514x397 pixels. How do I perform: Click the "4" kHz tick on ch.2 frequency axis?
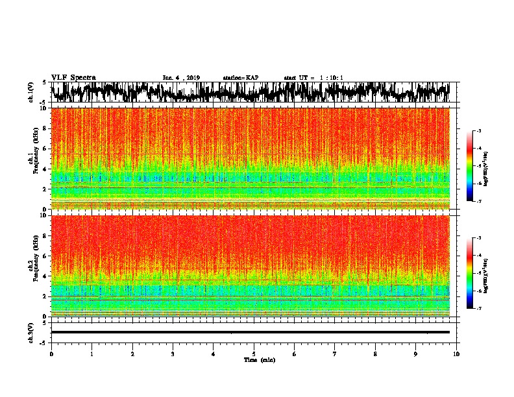pyautogui.click(x=45, y=276)
